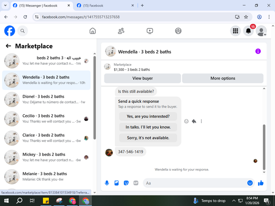
Task: Close the (15) Facebook browser tab
Action: click(133, 5)
